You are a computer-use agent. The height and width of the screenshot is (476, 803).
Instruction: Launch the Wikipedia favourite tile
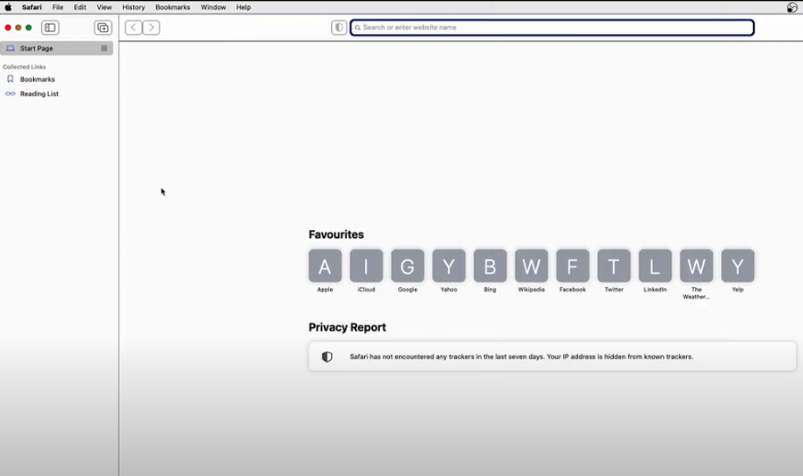531,266
